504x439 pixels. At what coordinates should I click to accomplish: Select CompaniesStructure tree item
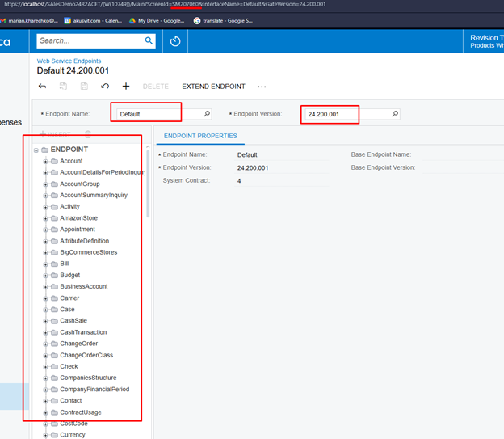pos(88,378)
